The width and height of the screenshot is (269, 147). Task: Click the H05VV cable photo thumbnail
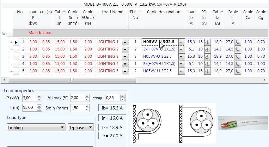(243, 123)
